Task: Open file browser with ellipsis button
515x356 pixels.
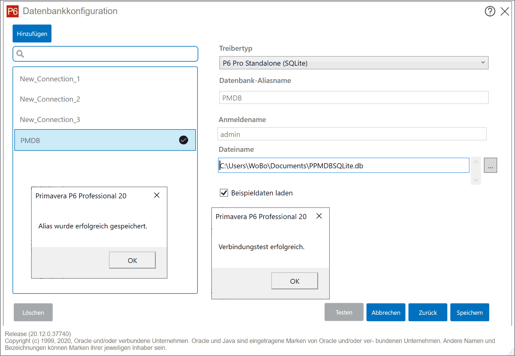Action: (x=490, y=165)
